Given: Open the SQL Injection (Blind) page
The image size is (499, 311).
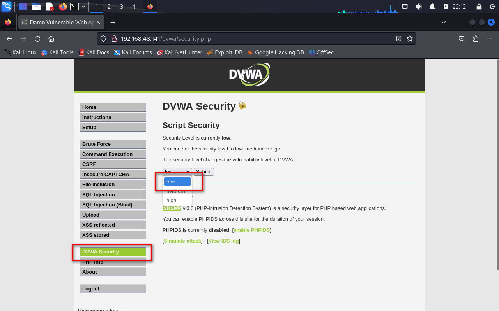Looking at the screenshot, I should point(113,204).
